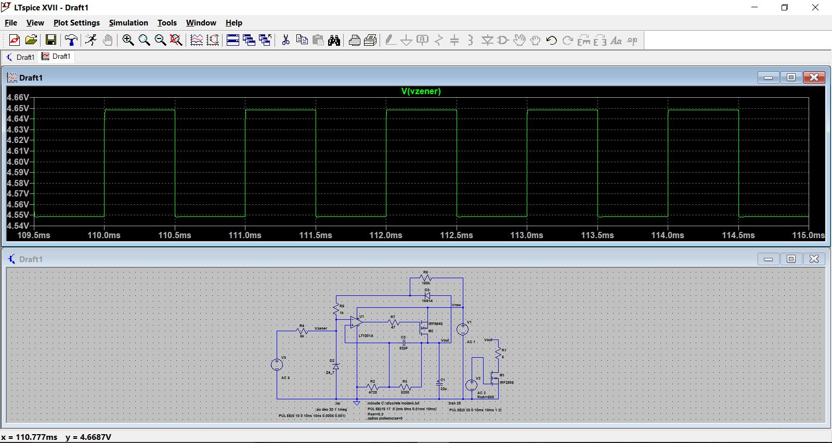Open Find with binoculars icon

(x=334, y=40)
